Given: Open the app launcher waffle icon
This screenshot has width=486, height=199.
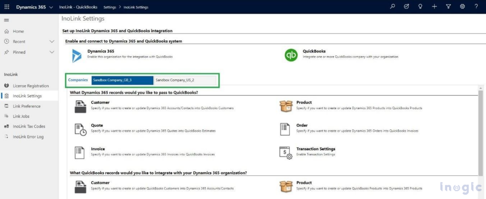Looking at the screenshot, I should [7, 7].
